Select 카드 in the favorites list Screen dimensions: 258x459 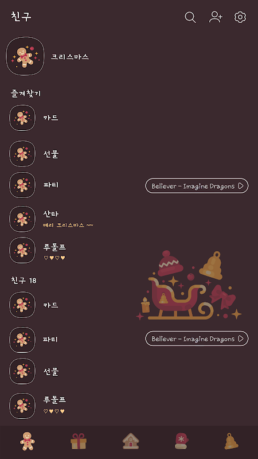tap(129, 118)
